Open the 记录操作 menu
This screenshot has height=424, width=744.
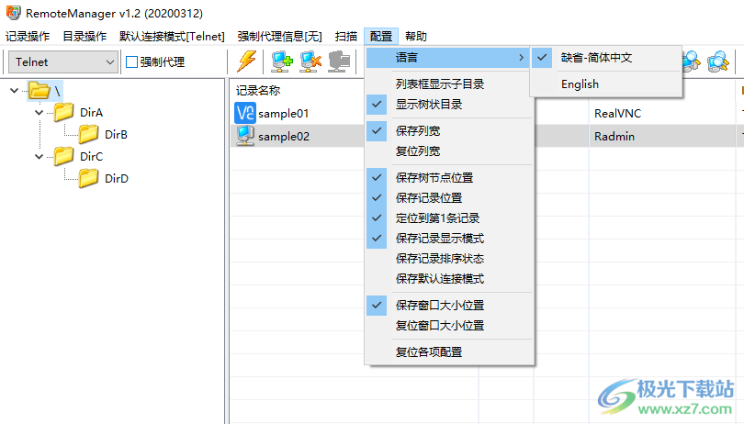point(28,37)
